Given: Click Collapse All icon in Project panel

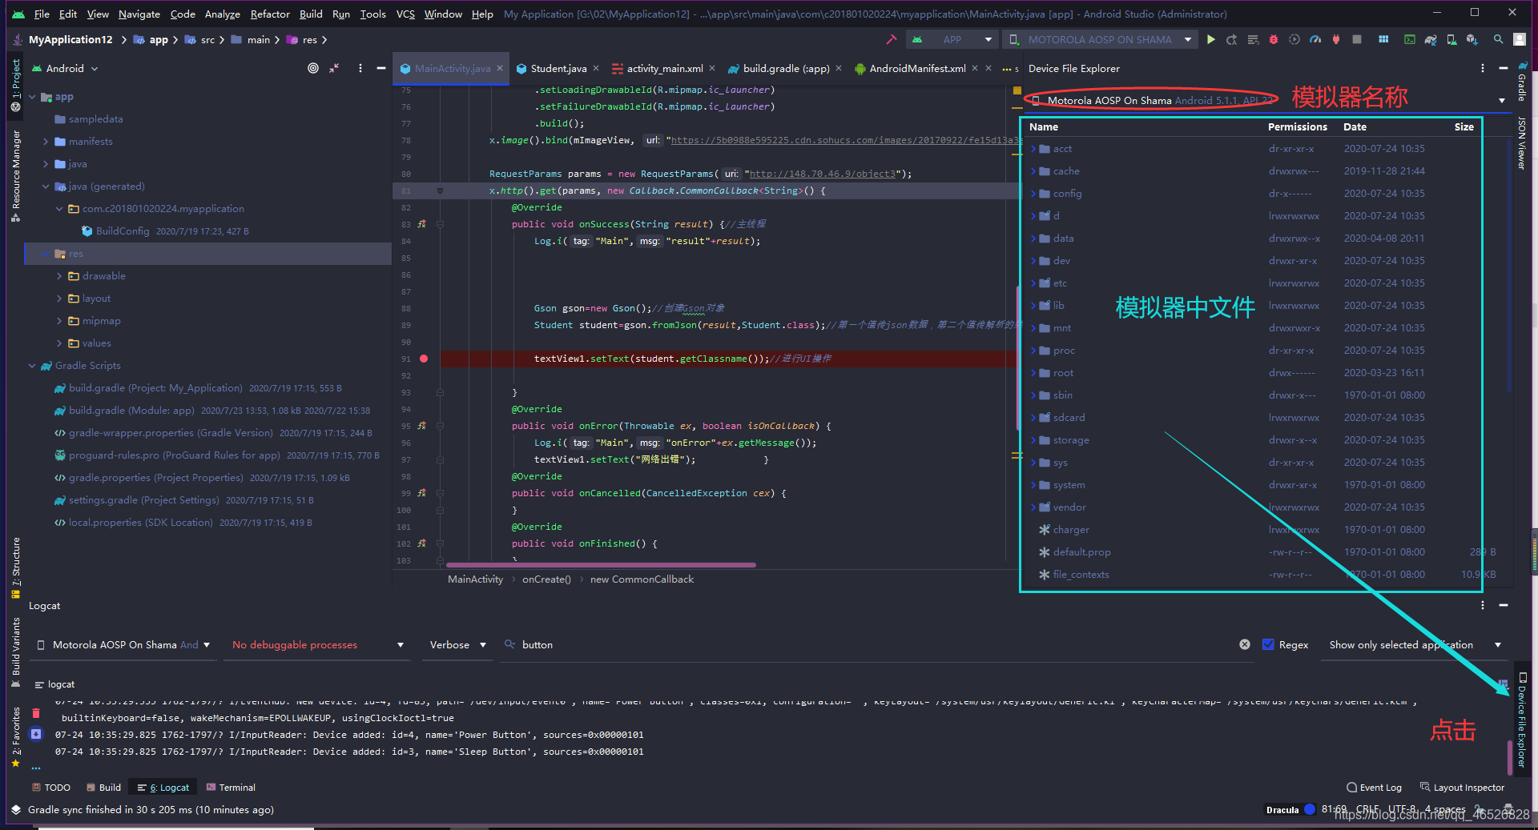Looking at the screenshot, I should click(334, 68).
